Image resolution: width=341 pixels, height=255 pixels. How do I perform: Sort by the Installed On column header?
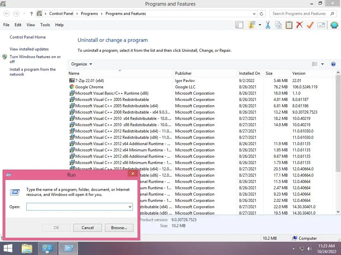[x=249, y=73]
